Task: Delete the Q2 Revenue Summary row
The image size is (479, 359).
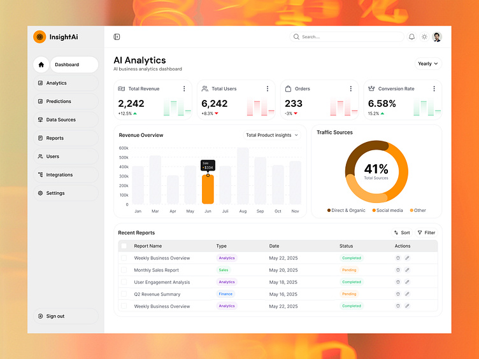Action: point(397,294)
